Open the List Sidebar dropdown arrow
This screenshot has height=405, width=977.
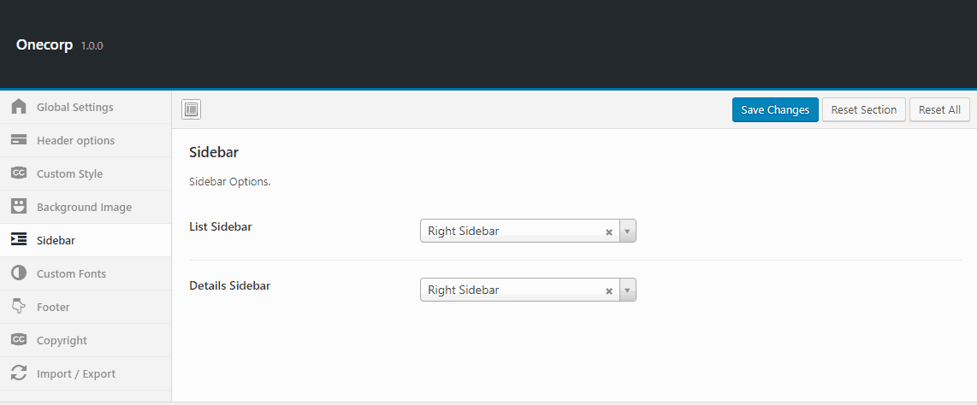point(627,231)
